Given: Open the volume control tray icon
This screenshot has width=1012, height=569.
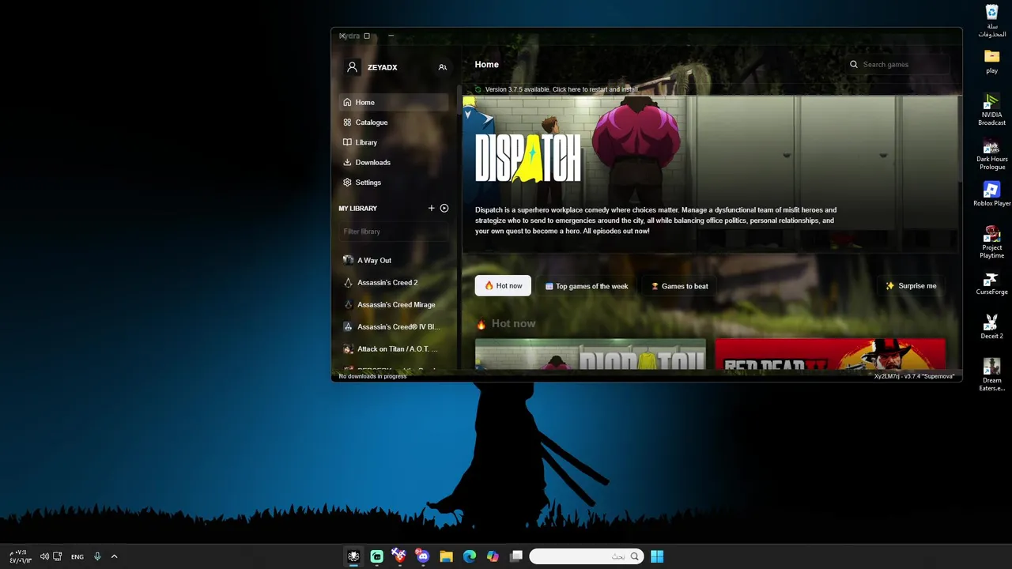Looking at the screenshot, I should click(x=44, y=556).
